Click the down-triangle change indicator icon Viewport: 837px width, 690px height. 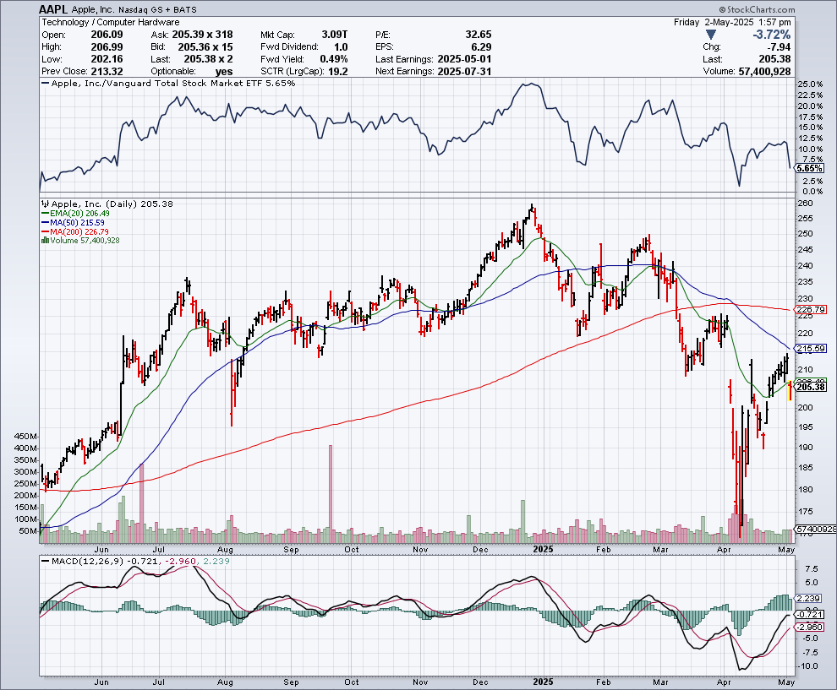tap(710, 35)
